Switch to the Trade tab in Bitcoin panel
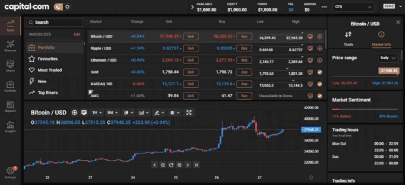 348,38
